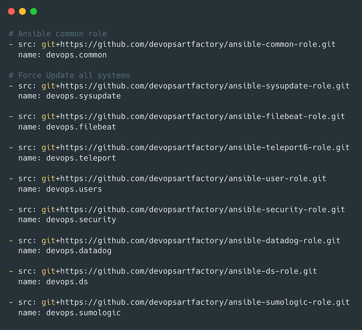Viewport: 362px width, 330px height.
Task: Click the yellow minimize window dot
Action: click(22, 11)
